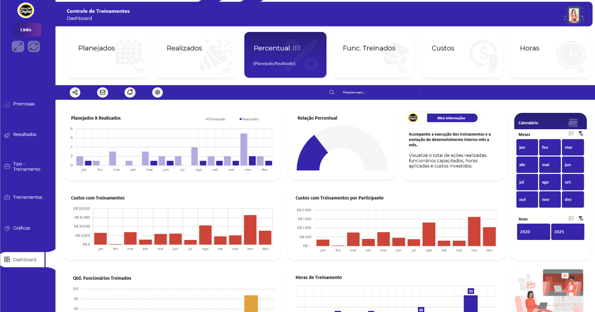Open the notifications bell icon
Image resolution: width=595 pixels, height=312 pixels.
(x=130, y=92)
